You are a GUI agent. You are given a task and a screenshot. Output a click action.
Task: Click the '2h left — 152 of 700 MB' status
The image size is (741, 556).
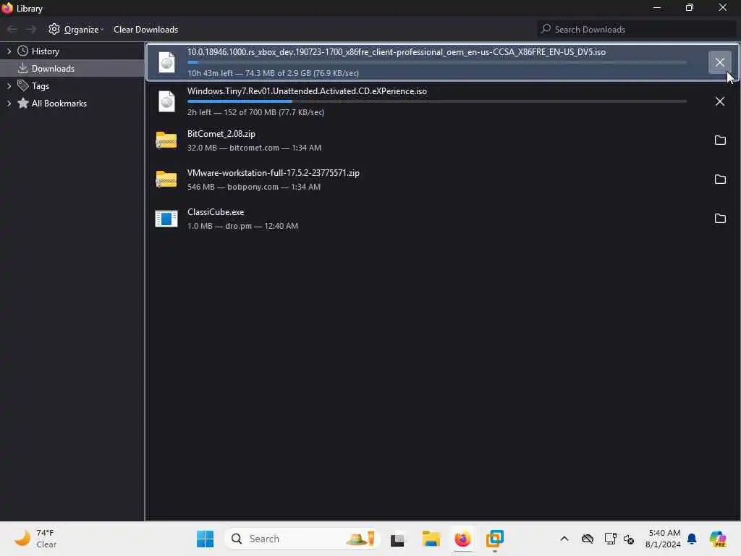255,112
